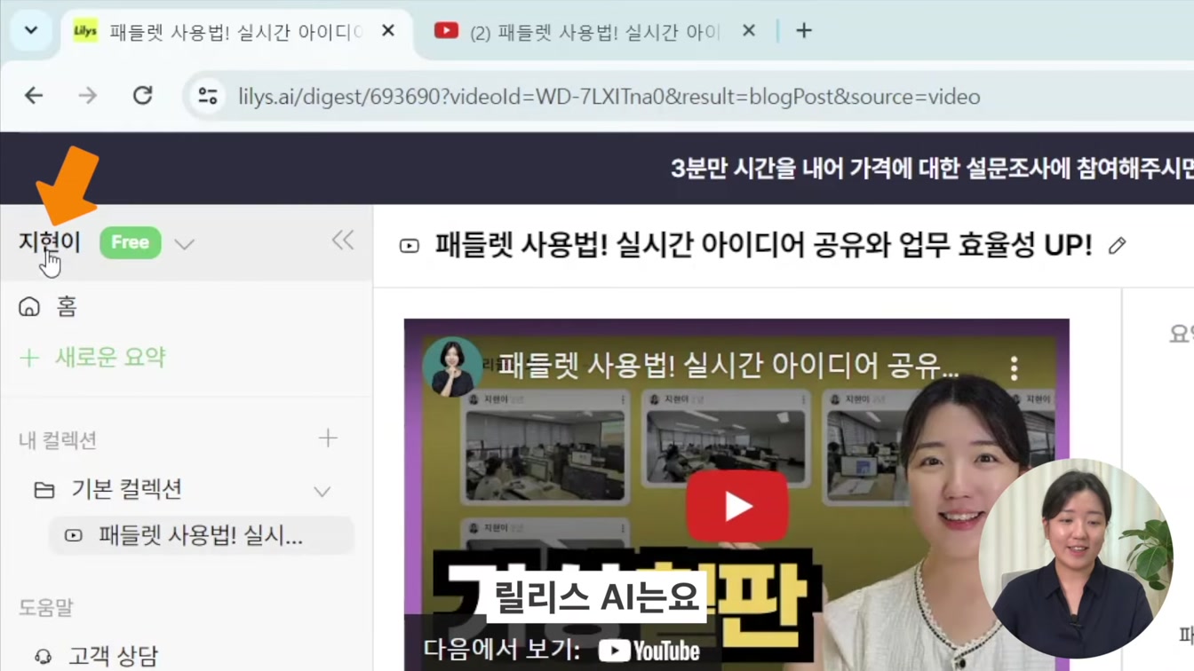Switch to the YouTube browser tab
The height and width of the screenshot is (671, 1194).
[x=594, y=32]
